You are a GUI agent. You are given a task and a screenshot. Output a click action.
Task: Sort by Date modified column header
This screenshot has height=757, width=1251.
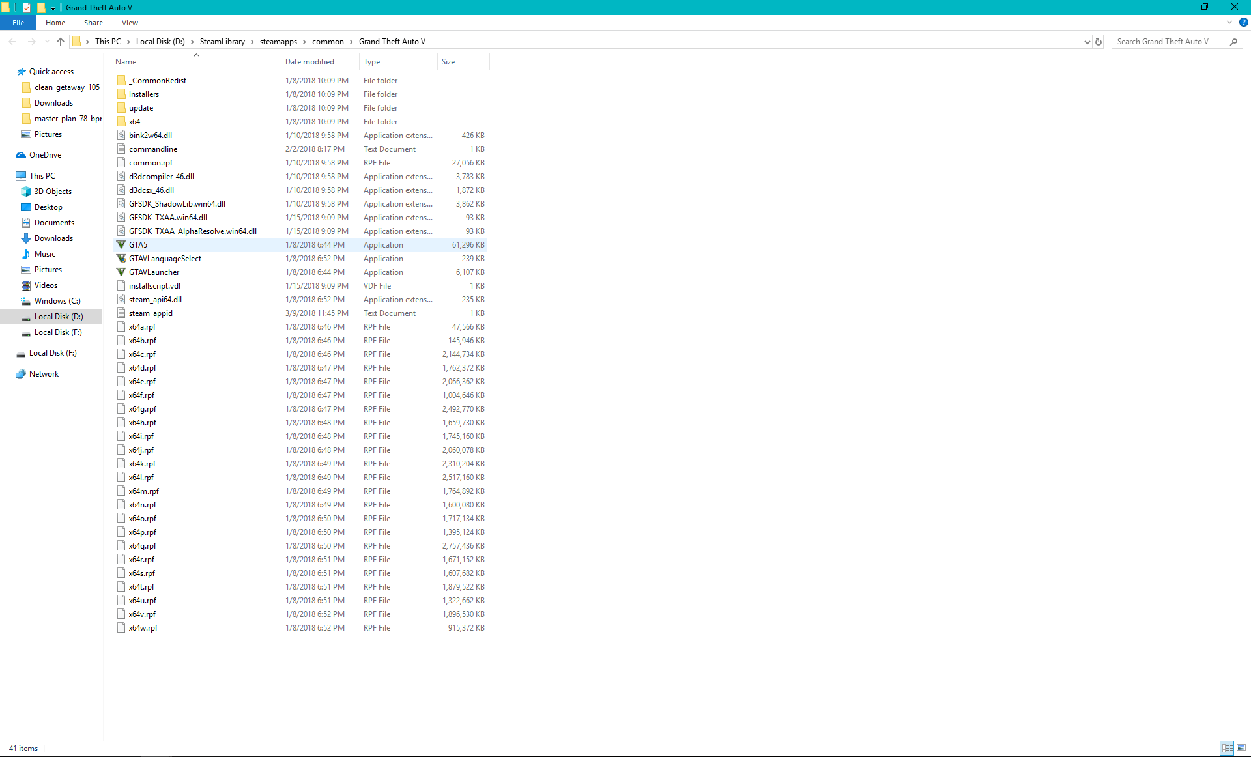320,62
